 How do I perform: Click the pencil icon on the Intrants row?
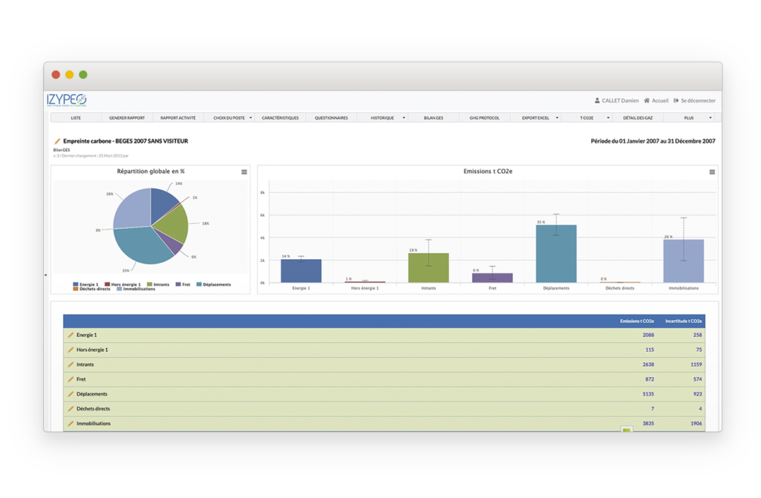(71, 364)
